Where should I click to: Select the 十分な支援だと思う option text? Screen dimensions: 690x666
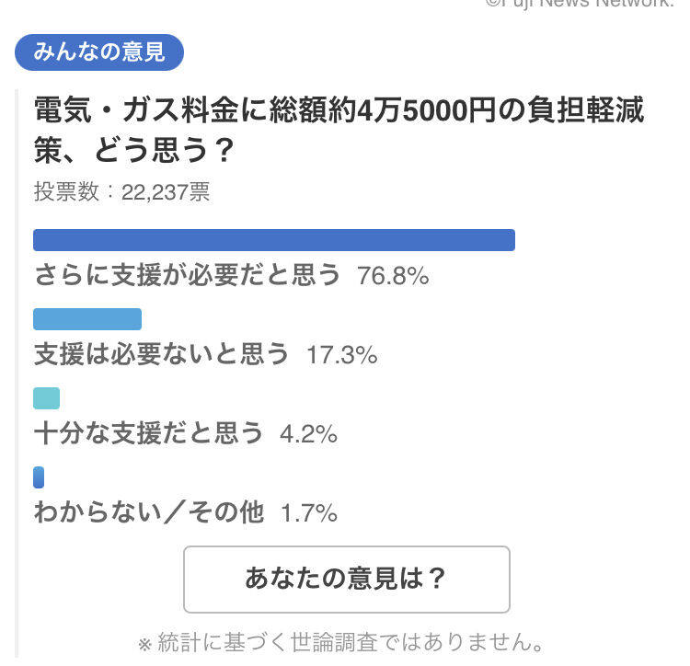(x=148, y=433)
